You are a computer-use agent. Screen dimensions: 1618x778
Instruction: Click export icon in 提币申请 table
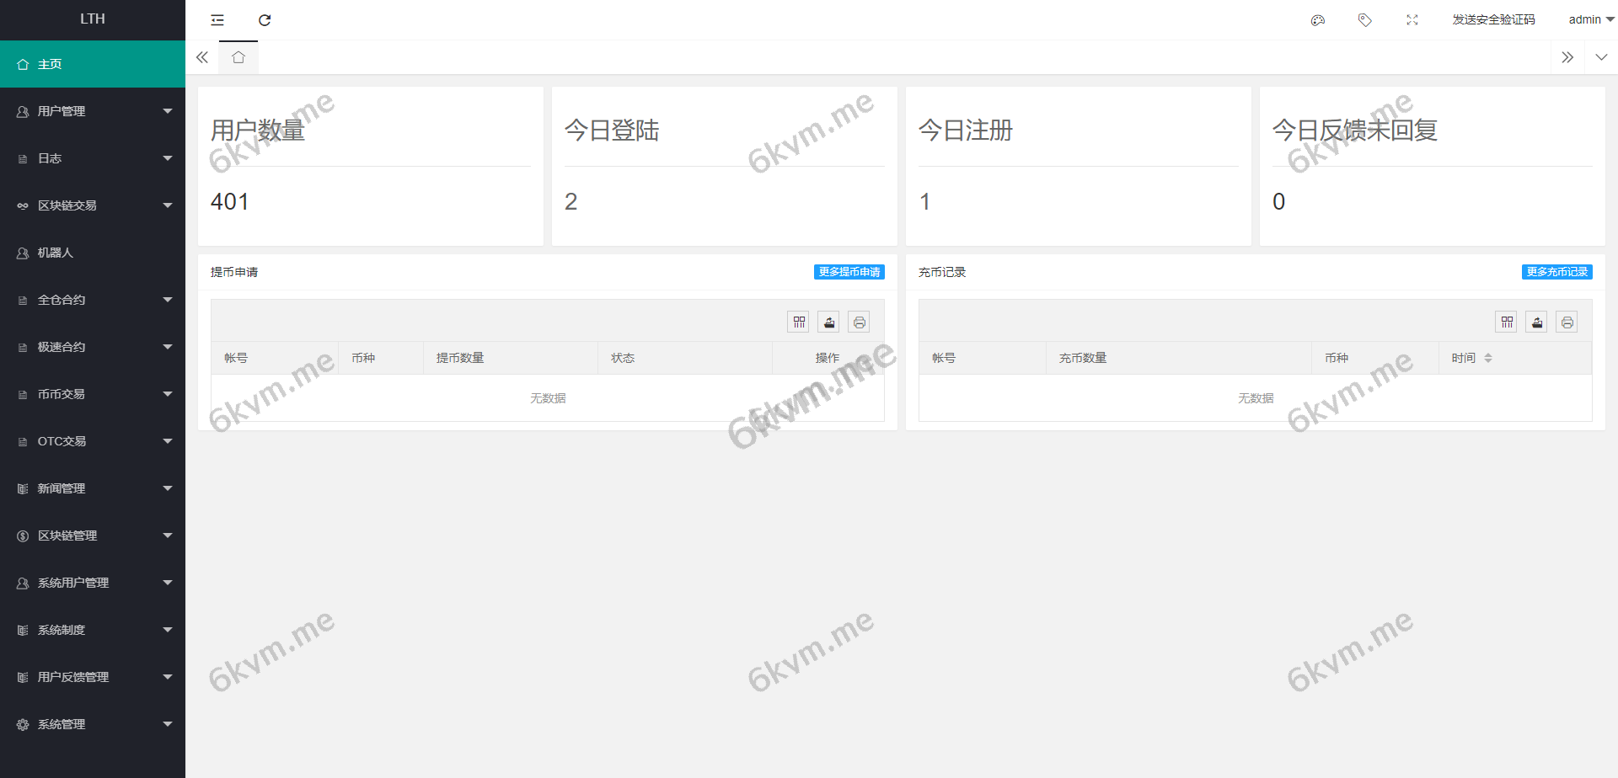coord(829,322)
